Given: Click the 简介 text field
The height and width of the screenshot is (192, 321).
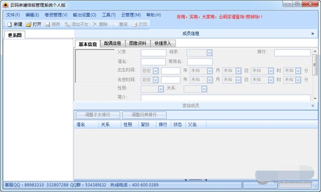Looking at the screenshot, I should click(226, 98).
